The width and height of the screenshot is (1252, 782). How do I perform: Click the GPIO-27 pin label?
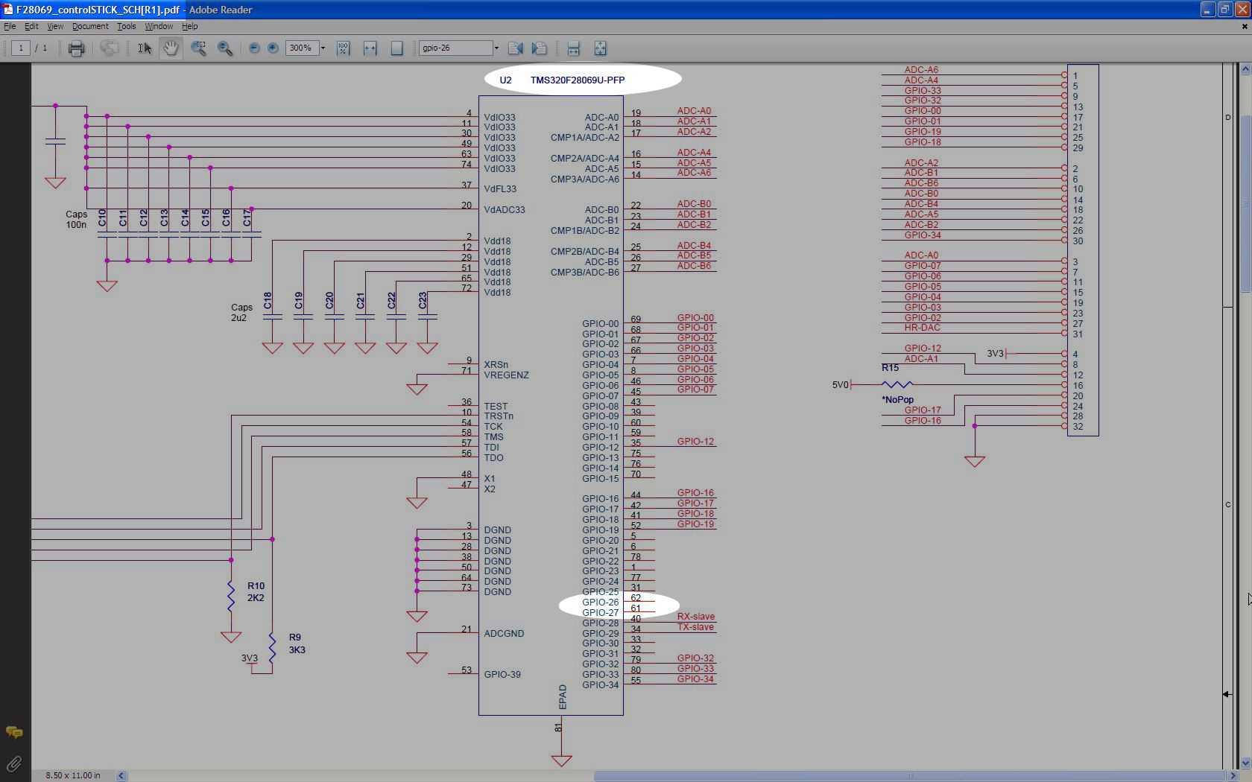coord(601,612)
